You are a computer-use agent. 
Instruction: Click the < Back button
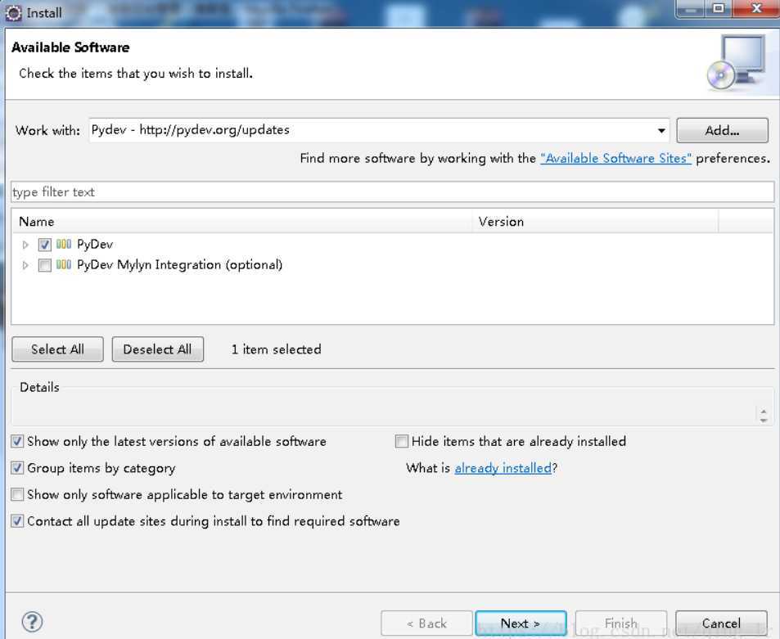pyautogui.click(x=426, y=623)
